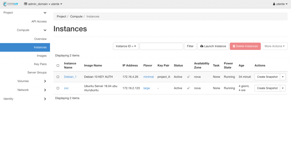Click the filter text input field
This screenshot has width=291, height=156.
(x=161, y=46)
